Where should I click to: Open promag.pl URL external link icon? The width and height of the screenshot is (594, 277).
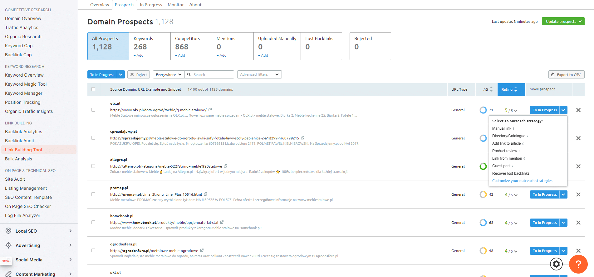point(206,194)
